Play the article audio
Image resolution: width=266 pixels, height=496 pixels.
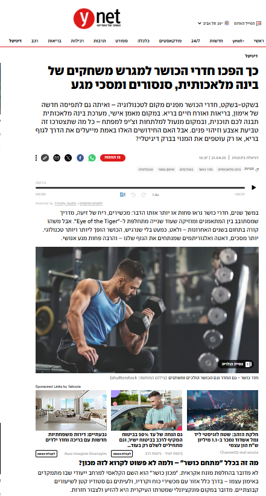pos(254,188)
